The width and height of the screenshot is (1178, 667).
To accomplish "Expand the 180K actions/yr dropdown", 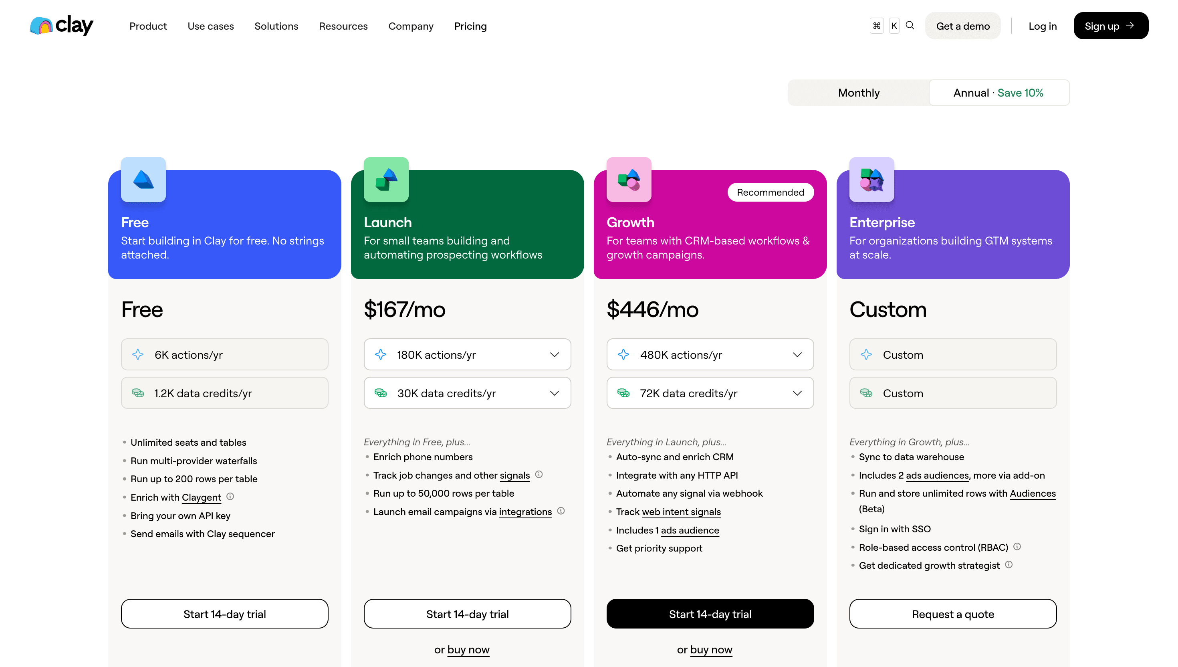I will click(555, 354).
